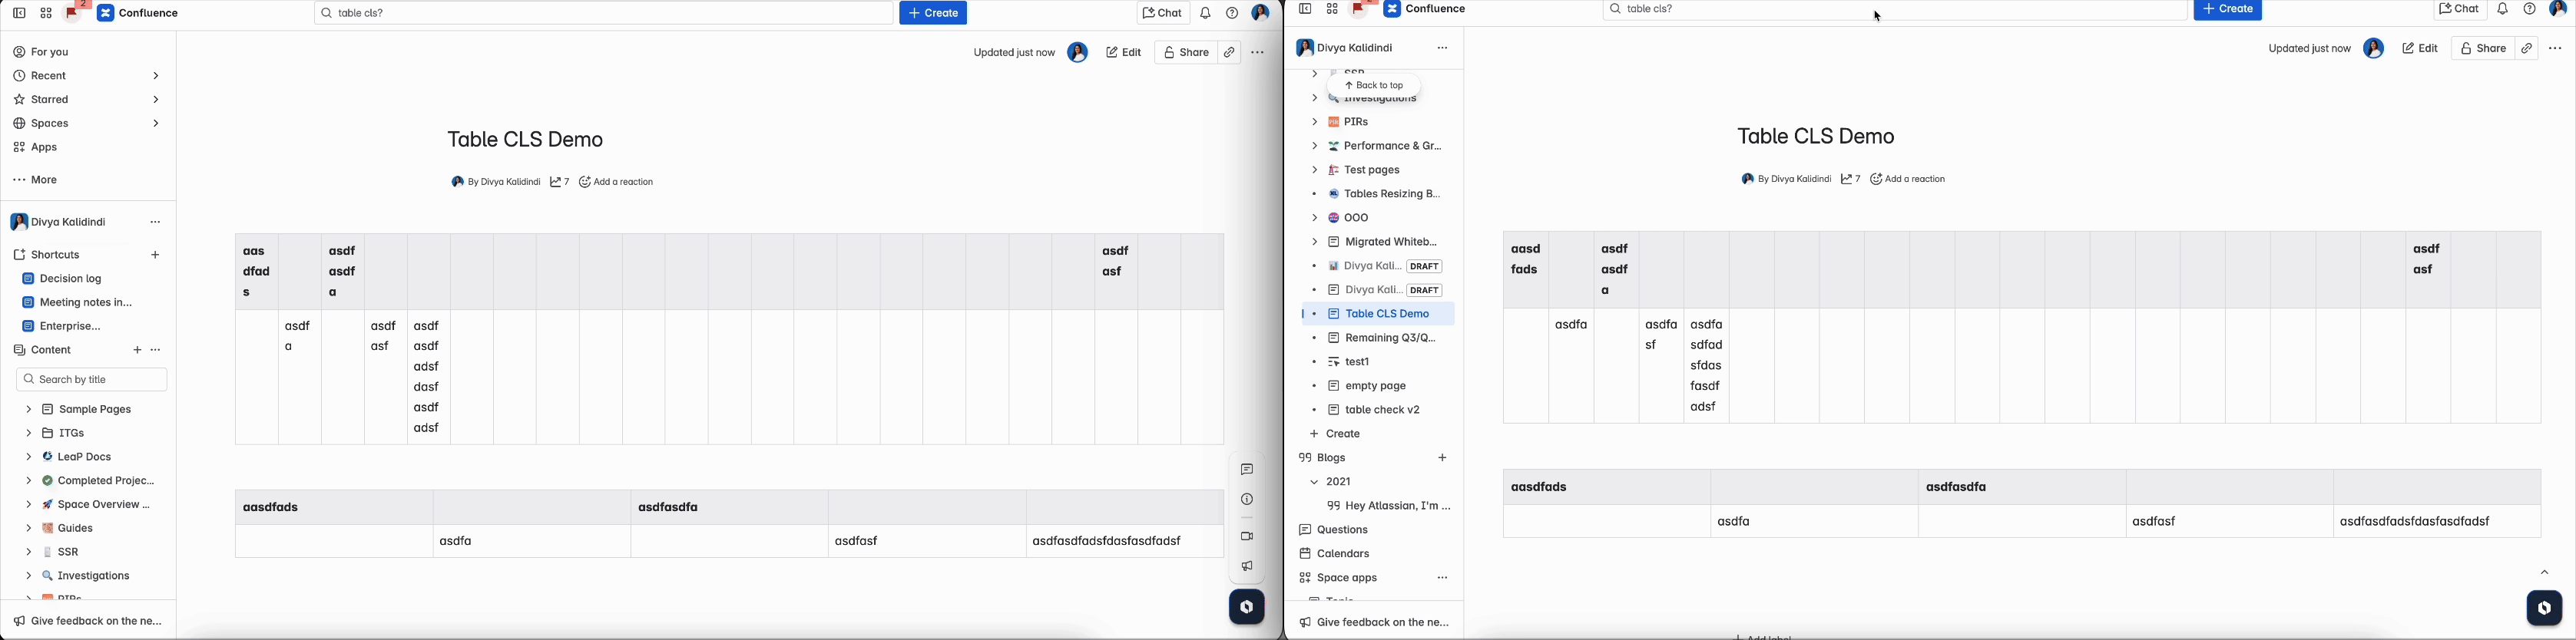
Task: Expand PIRs tree item in right window
Action: (x=1314, y=123)
